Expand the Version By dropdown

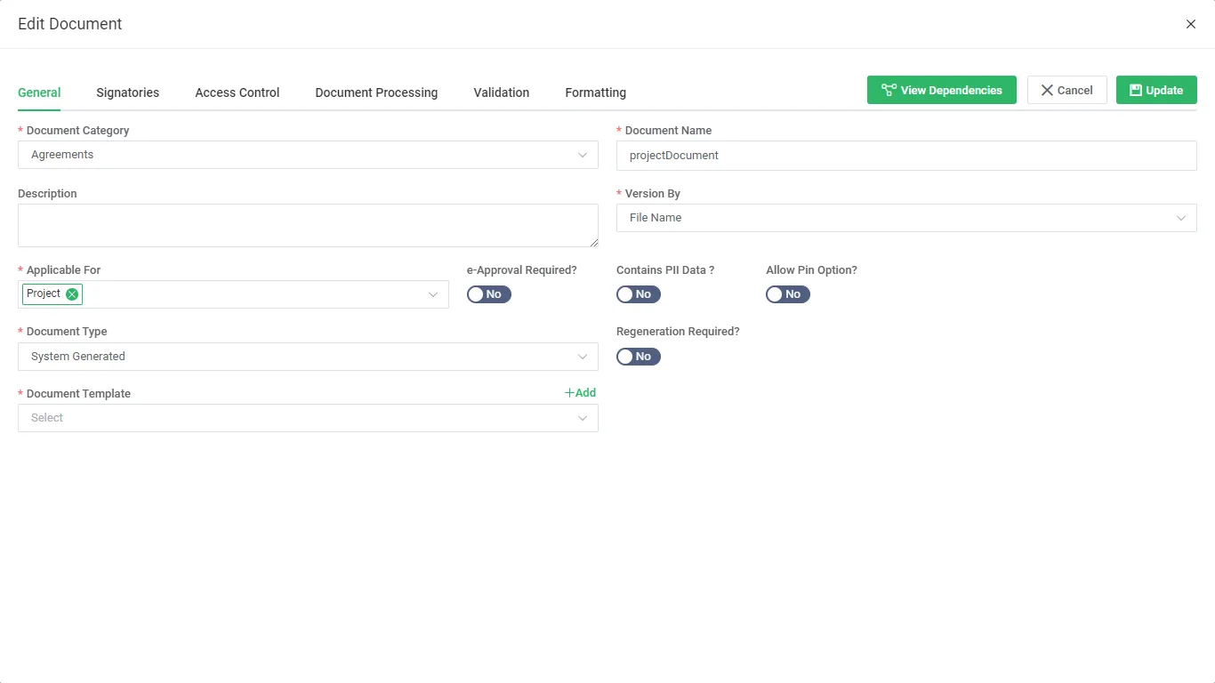905,218
